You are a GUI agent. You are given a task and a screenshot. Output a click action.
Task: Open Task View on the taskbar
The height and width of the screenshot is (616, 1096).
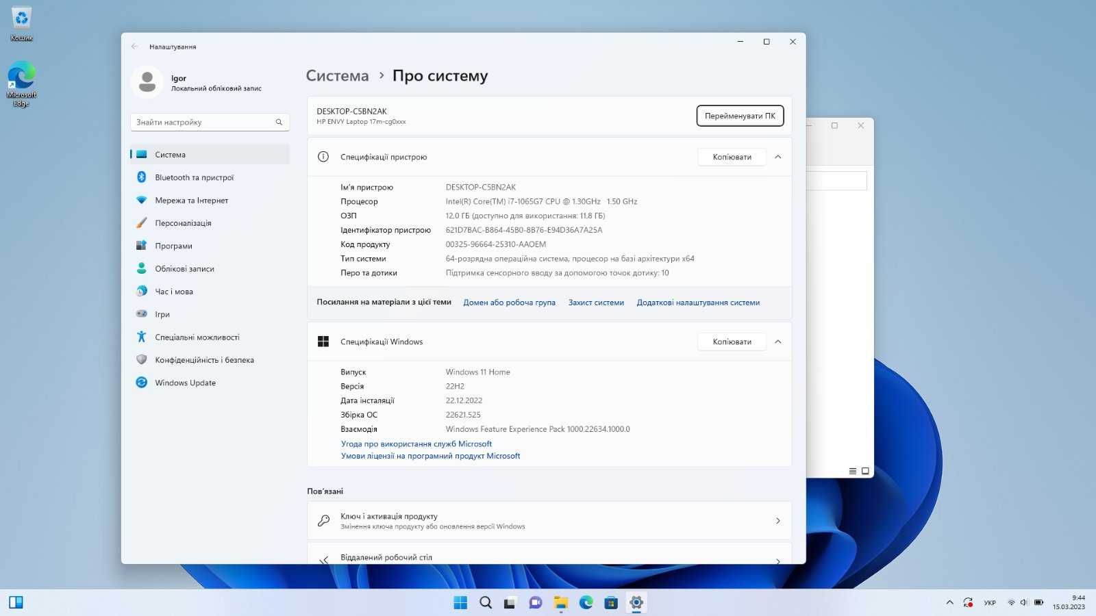pos(510,602)
